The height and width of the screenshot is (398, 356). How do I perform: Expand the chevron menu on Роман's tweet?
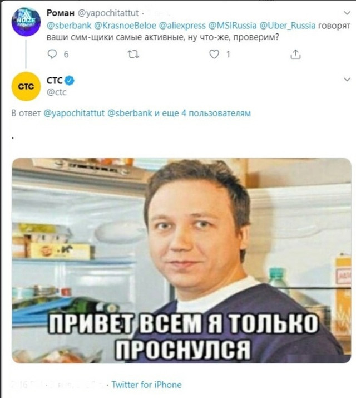coord(347,13)
